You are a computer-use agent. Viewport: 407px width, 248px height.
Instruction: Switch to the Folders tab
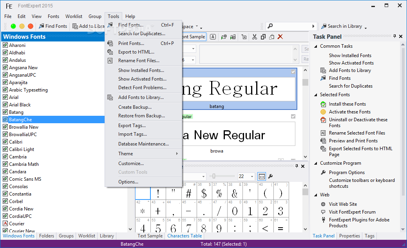coord(47,236)
